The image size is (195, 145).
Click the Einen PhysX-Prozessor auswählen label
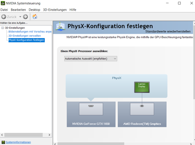click(x=84, y=51)
